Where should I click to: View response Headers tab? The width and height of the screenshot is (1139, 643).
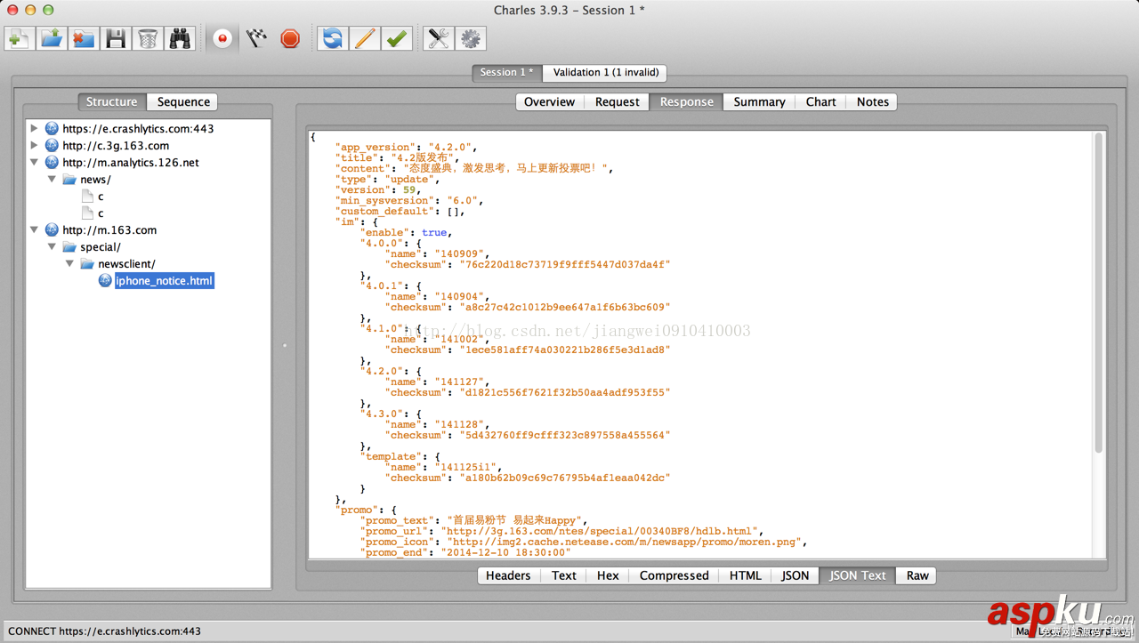click(508, 575)
